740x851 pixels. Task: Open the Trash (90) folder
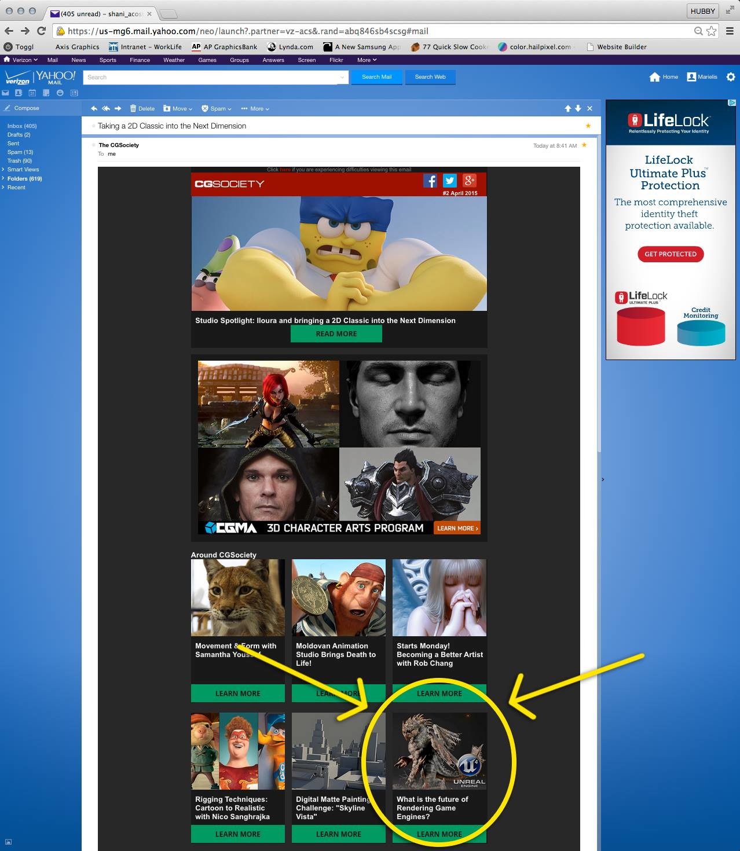20,160
